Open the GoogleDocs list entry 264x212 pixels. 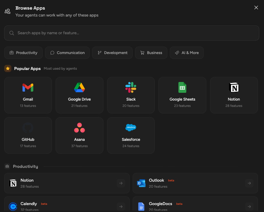(x=195, y=206)
